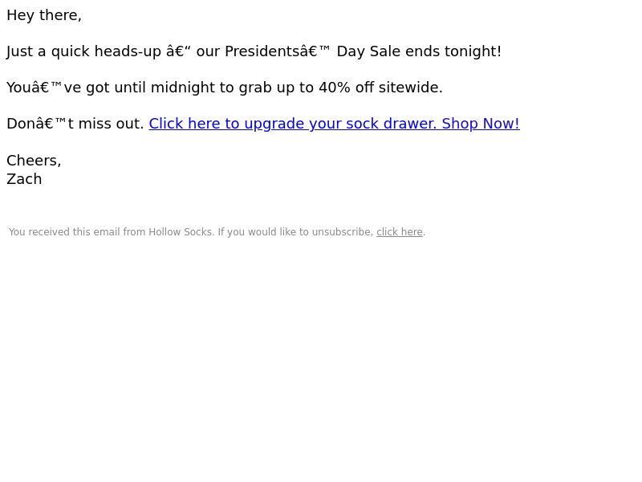Click the 'ends tonight!' text

[453, 51]
